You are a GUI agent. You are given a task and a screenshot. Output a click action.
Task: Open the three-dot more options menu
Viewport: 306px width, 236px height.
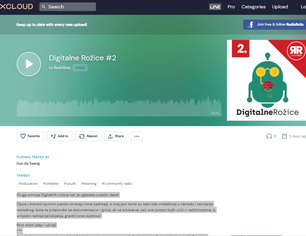[x=137, y=136]
